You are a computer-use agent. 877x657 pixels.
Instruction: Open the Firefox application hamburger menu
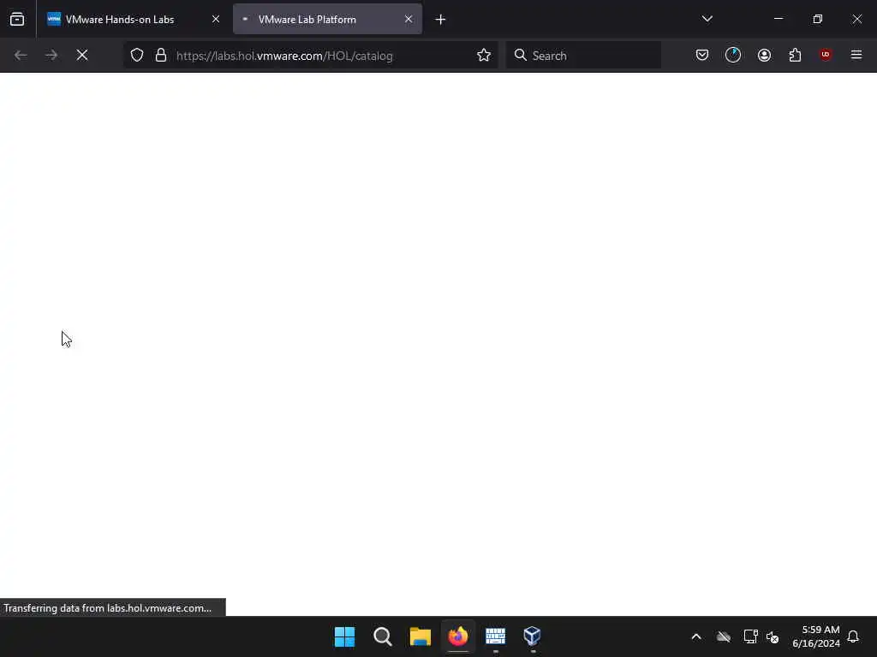856,55
